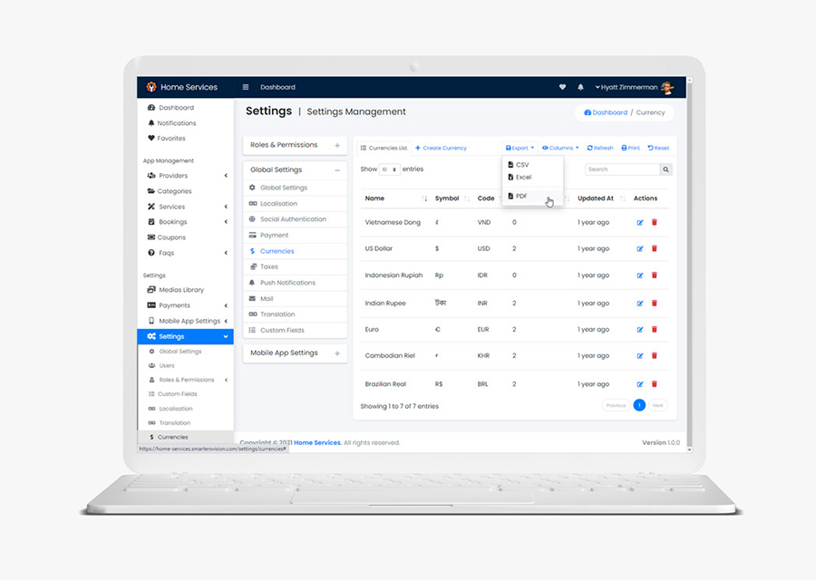The width and height of the screenshot is (816, 580).
Task: Choose CSV from export menu
Action: click(x=532, y=165)
